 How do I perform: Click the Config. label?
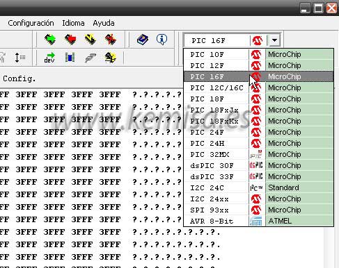[19, 78]
